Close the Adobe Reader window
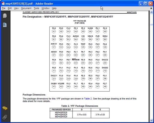The width and height of the screenshot is (154, 123). pyautogui.click(x=151, y=4)
